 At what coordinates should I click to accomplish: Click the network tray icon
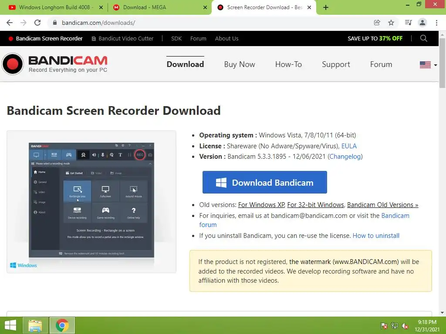pyautogui.click(x=395, y=326)
